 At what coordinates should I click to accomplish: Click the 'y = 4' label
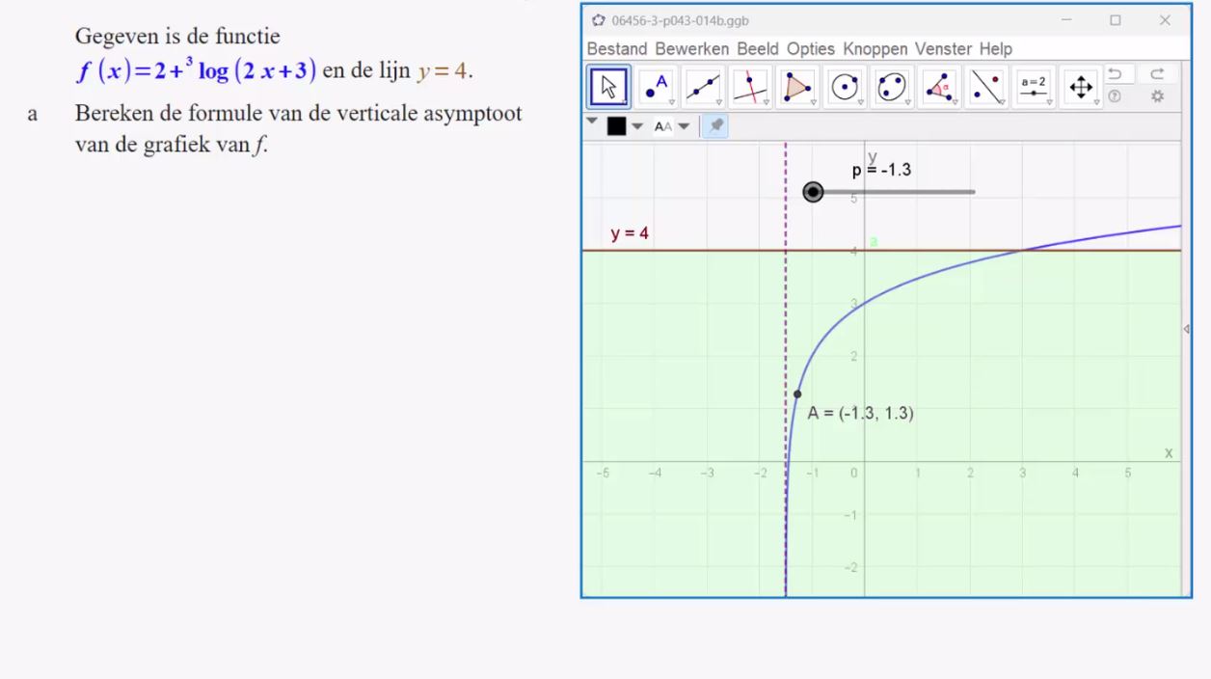point(630,233)
